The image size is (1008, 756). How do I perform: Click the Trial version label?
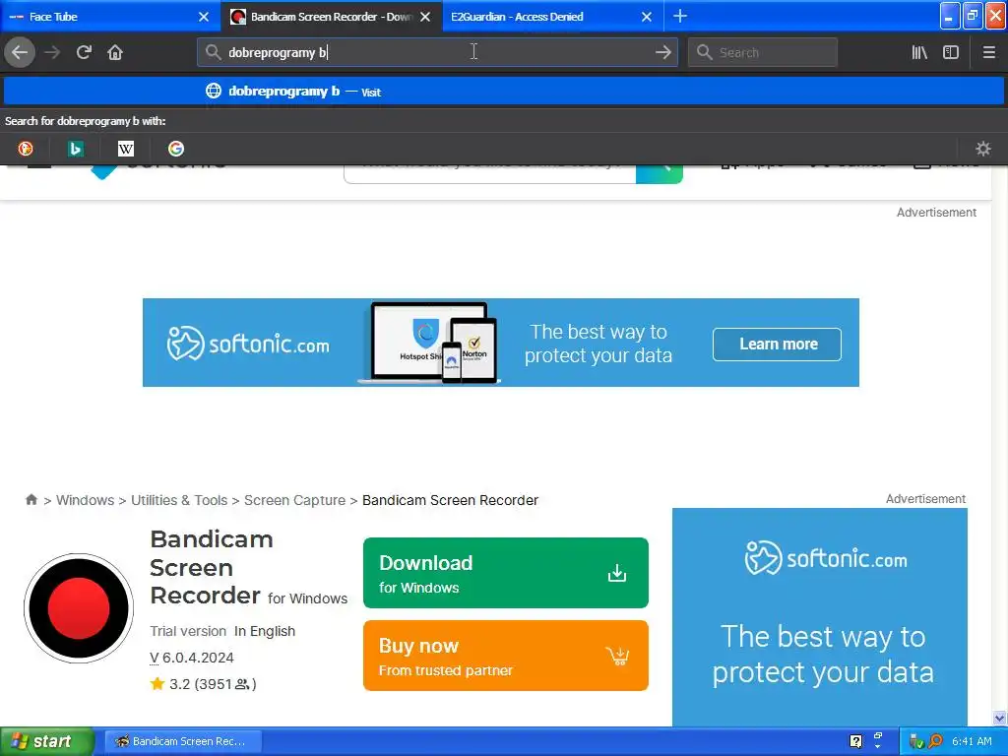[188, 631]
